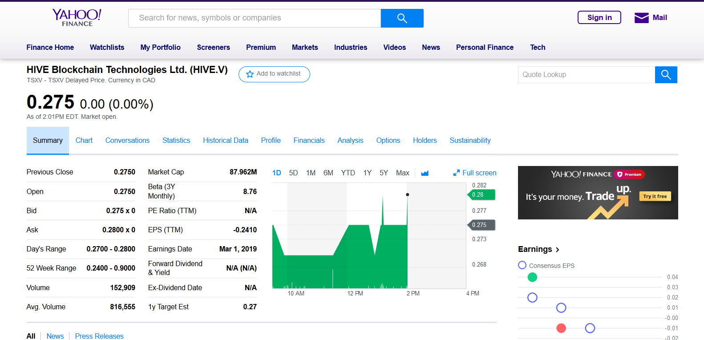The width and height of the screenshot is (704, 340).
Task: Click the gray 0.275 price marker
Action: pos(481,225)
